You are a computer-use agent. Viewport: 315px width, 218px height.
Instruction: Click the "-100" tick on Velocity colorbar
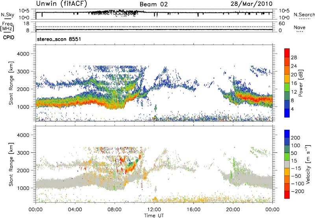point(297,183)
